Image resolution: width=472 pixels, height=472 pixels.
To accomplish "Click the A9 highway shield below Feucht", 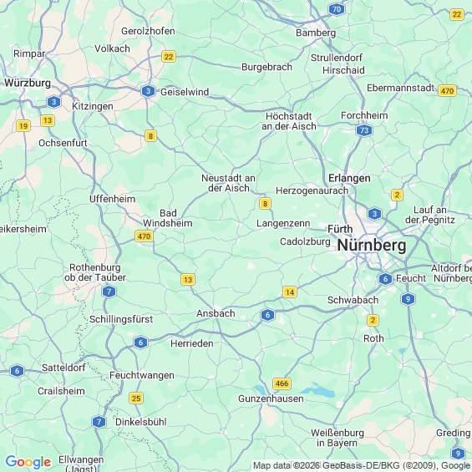I will click(408, 299).
